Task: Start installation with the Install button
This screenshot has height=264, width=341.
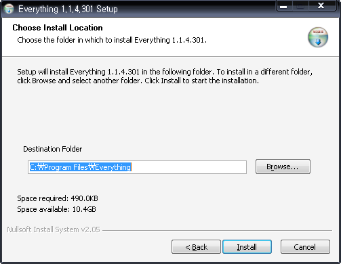Action: (x=247, y=247)
